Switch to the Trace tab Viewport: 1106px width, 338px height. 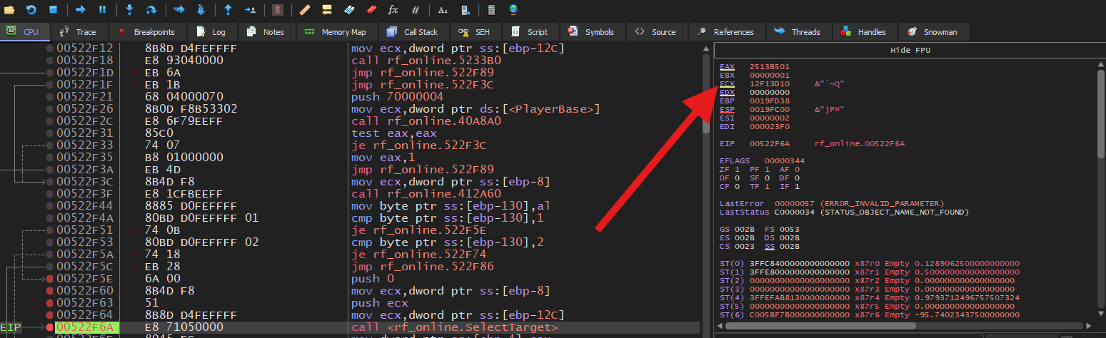point(79,32)
